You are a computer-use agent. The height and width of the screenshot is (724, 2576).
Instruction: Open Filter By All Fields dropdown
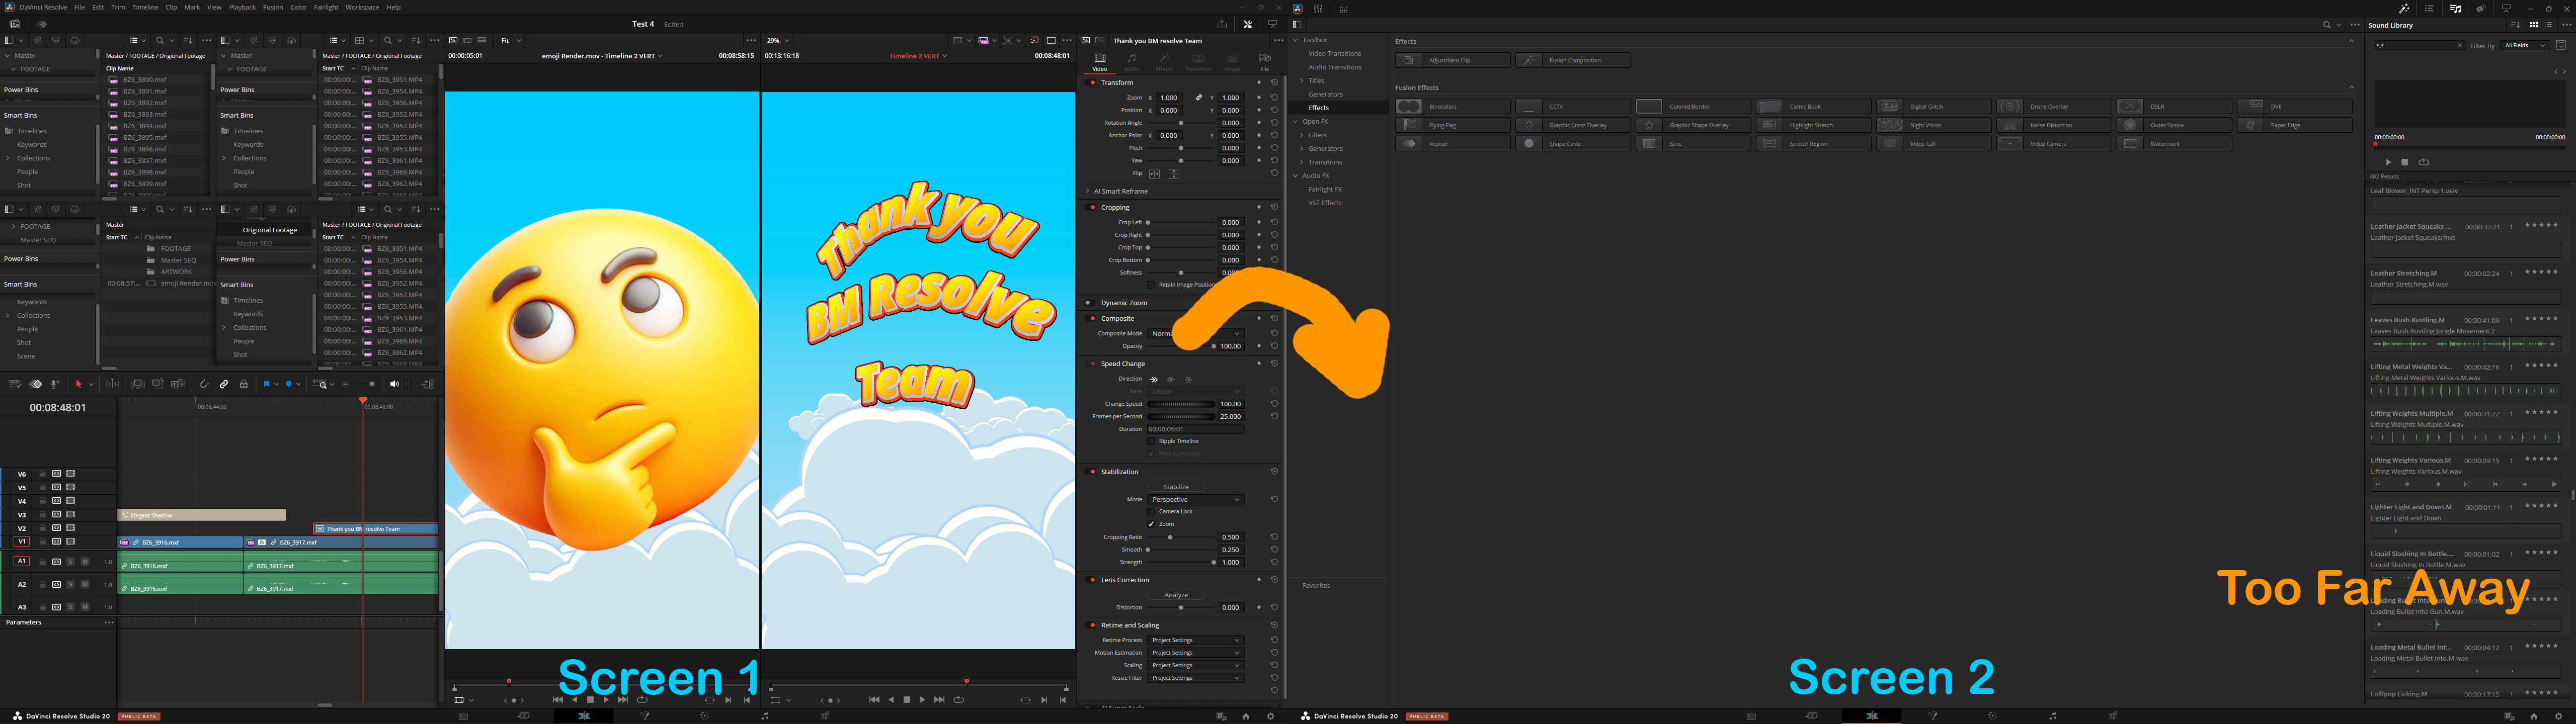(x=2524, y=45)
